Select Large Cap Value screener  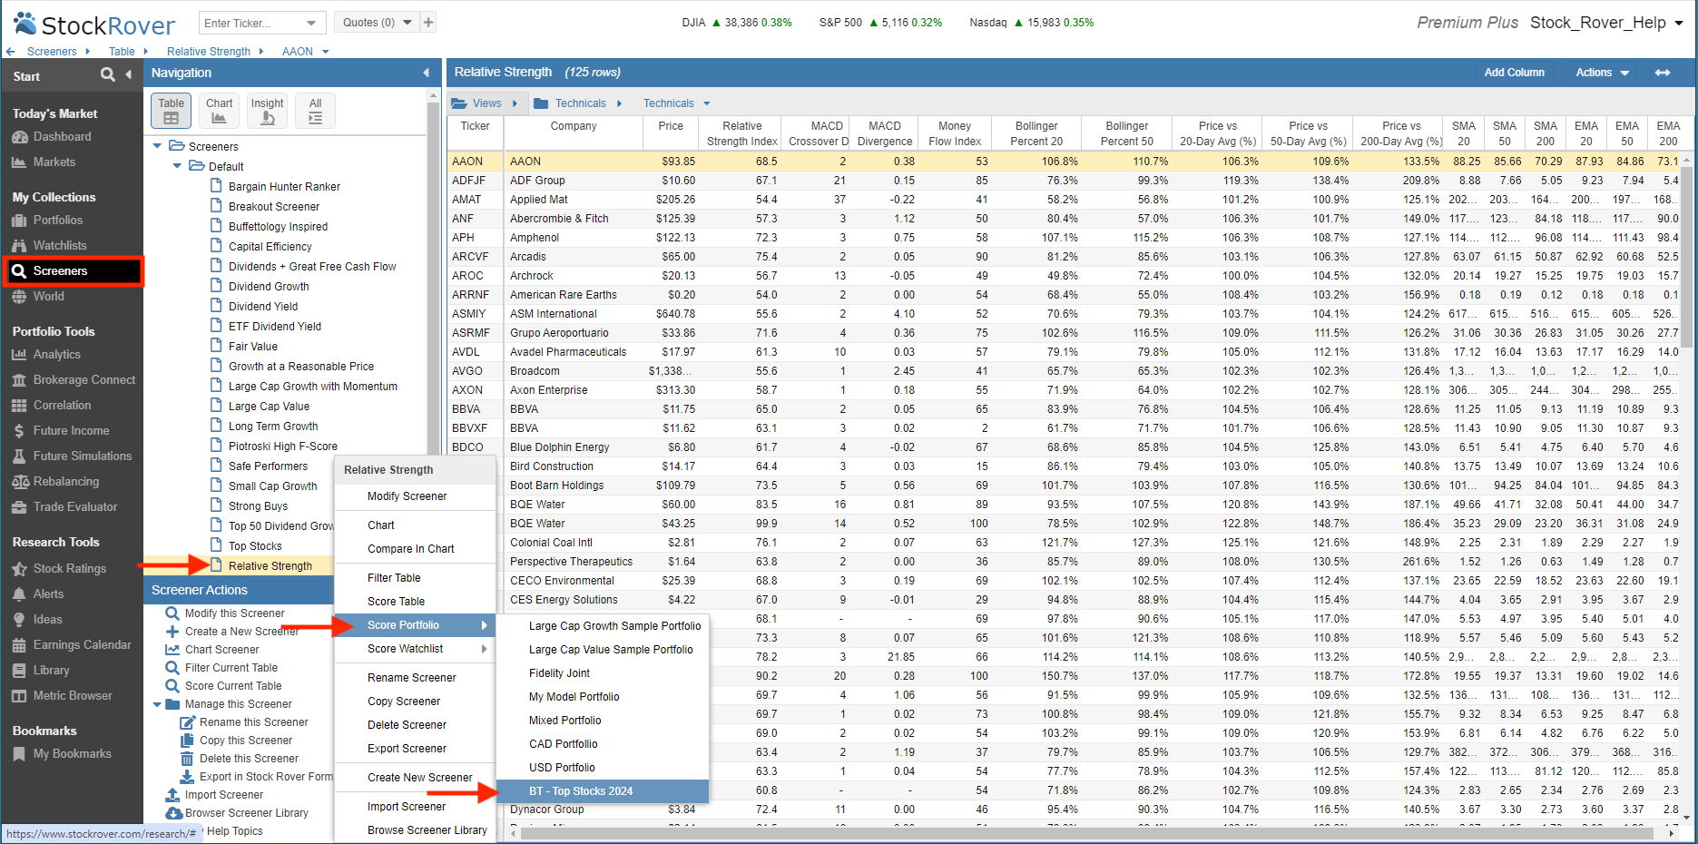pyautogui.click(x=269, y=407)
